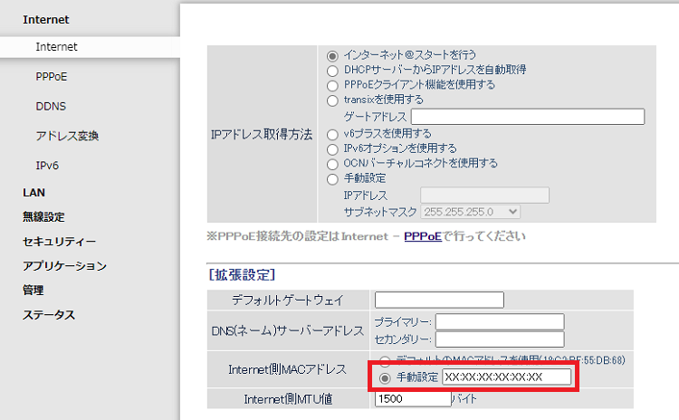
Task: Select transixを使用する radio option
Action: coord(332,100)
